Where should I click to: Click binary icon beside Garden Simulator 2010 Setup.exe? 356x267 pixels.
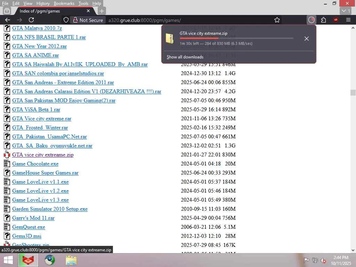7,209
